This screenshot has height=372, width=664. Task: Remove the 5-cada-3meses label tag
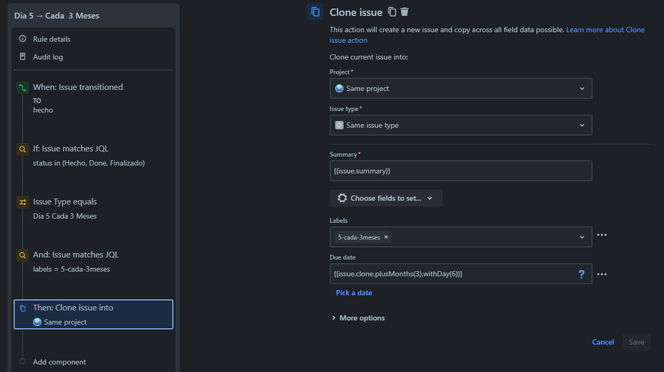pyautogui.click(x=386, y=237)
